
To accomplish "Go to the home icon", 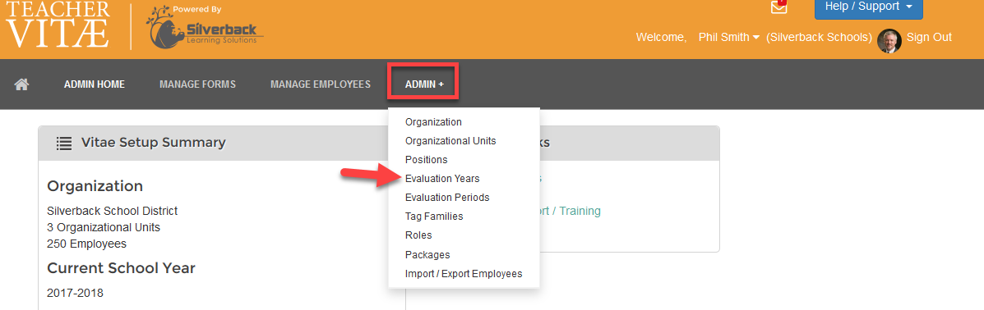I will tap(22, 84).
